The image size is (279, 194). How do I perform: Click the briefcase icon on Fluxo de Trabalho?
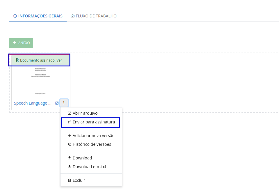click(72, 16)
